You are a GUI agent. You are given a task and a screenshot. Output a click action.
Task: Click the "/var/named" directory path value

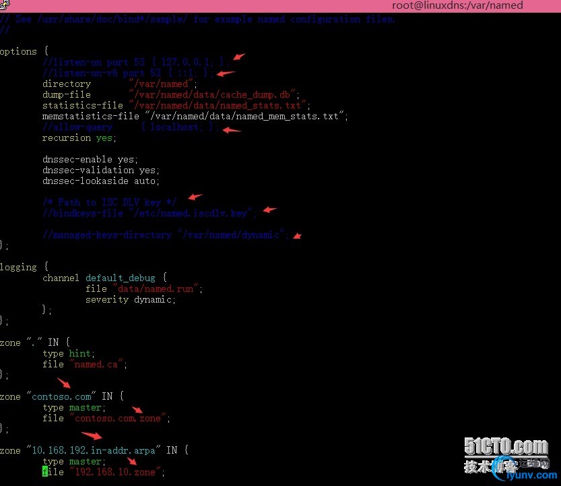[x=162, y=84]
